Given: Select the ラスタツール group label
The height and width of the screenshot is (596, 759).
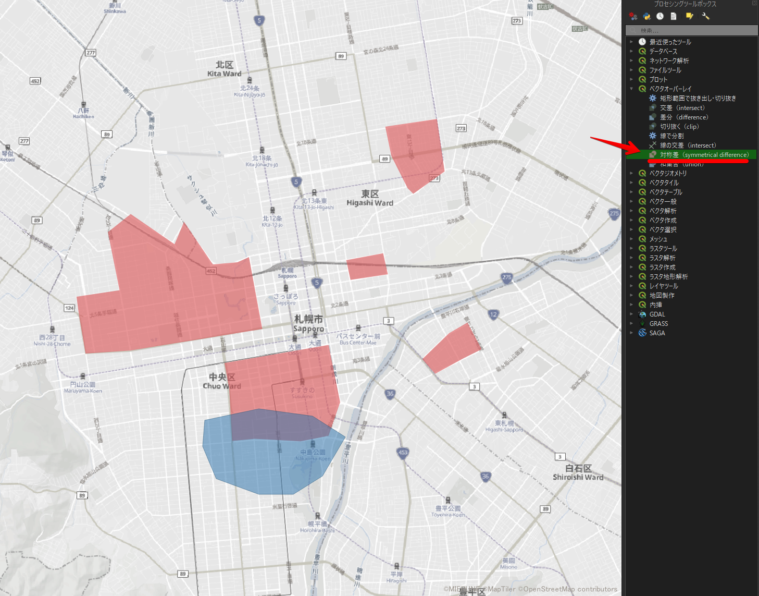Looking at the screenshot, I should 663,248.
